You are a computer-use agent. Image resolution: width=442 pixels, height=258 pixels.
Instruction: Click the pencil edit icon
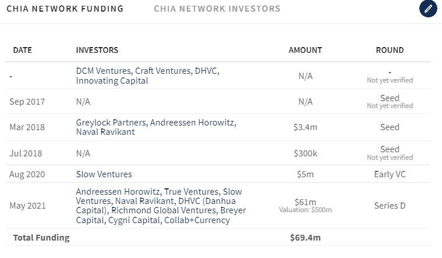coord(428,9)
